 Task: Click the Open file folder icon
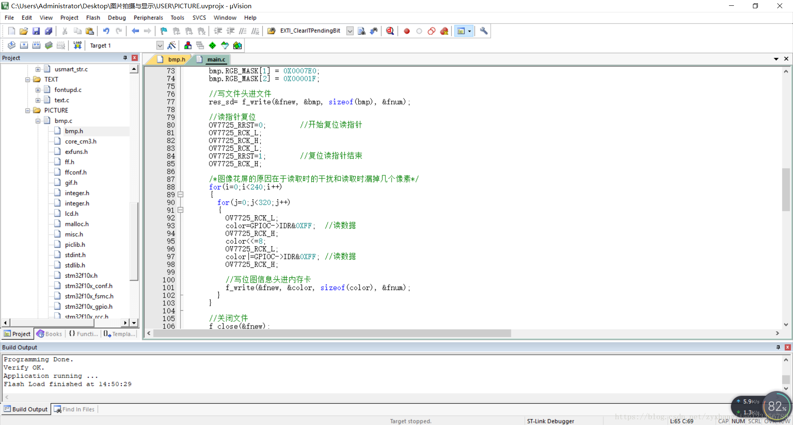[x=24, y=31]
